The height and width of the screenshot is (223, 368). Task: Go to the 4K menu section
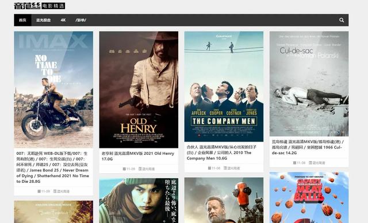(x=63, y=20)
